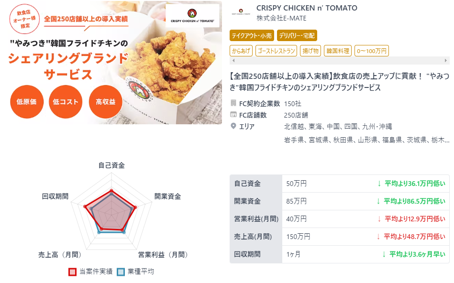
Task: Choose the 揚げ物 tag
Action: pos(310,51)
